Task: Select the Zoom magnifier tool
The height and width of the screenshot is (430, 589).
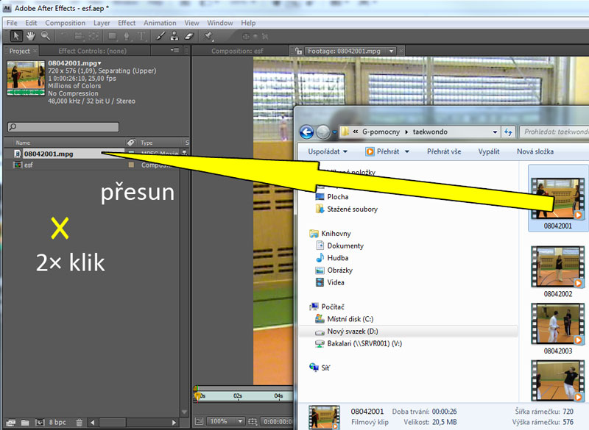Action: pyautogui.click(x=45, y=35)
